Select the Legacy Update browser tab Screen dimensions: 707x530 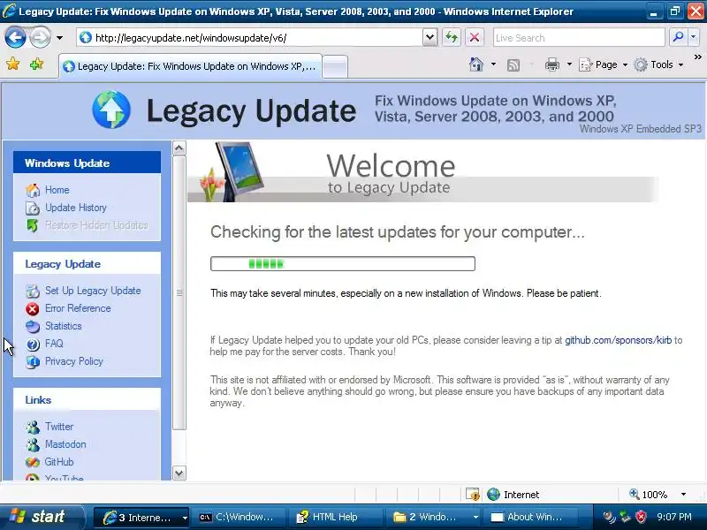click(x=190, y=66)
